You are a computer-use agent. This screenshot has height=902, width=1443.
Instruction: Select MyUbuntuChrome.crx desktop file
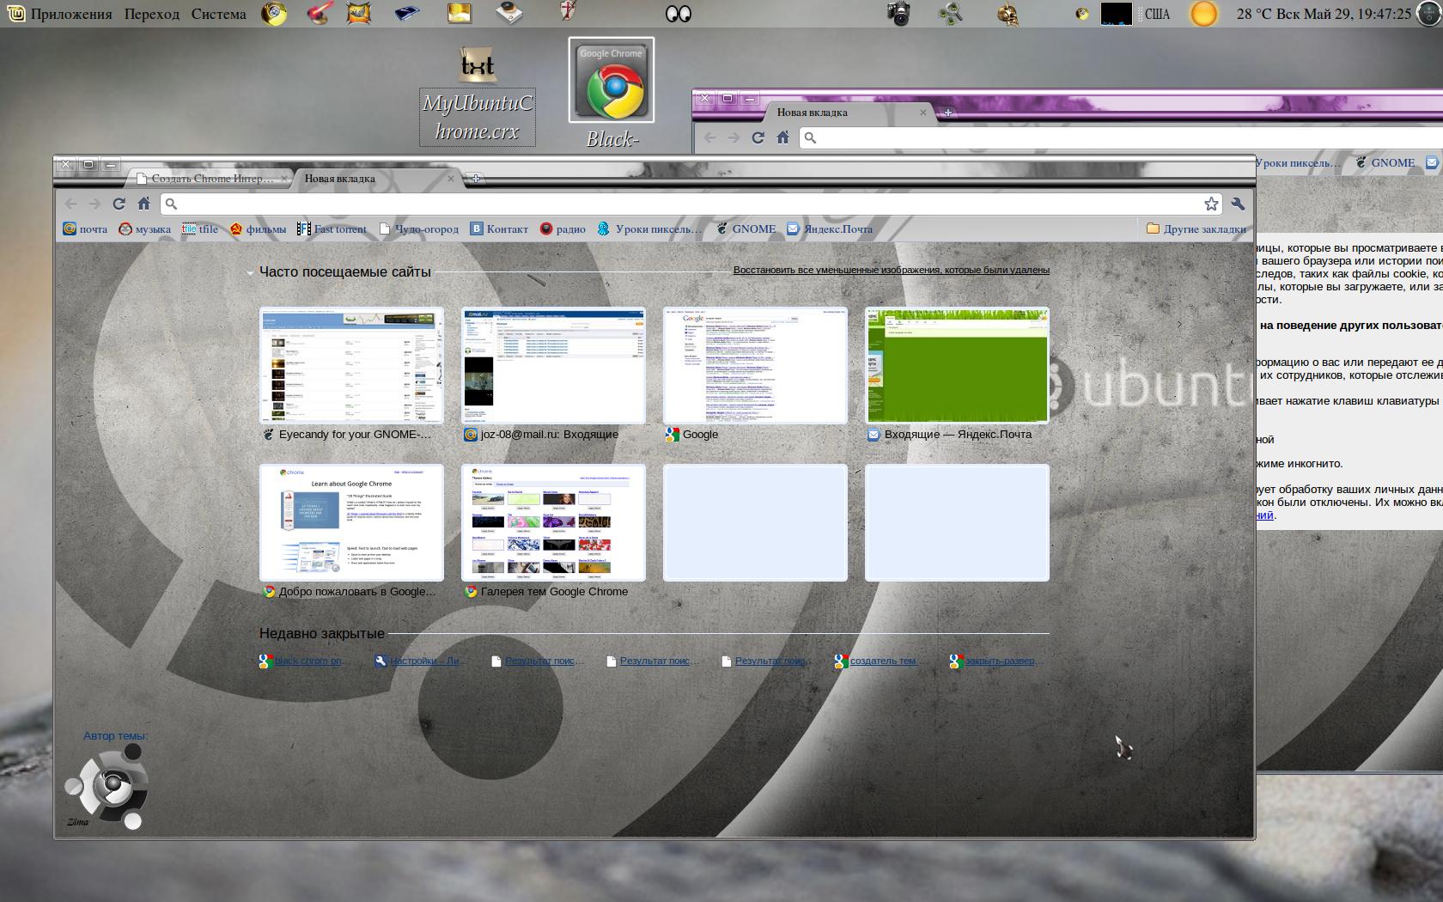point(477,96)
